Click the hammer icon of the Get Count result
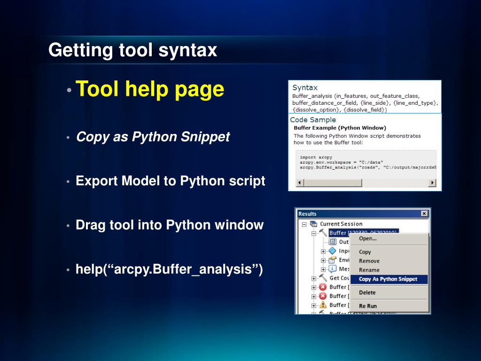The image size is (481, 361). tap(323, 278)
